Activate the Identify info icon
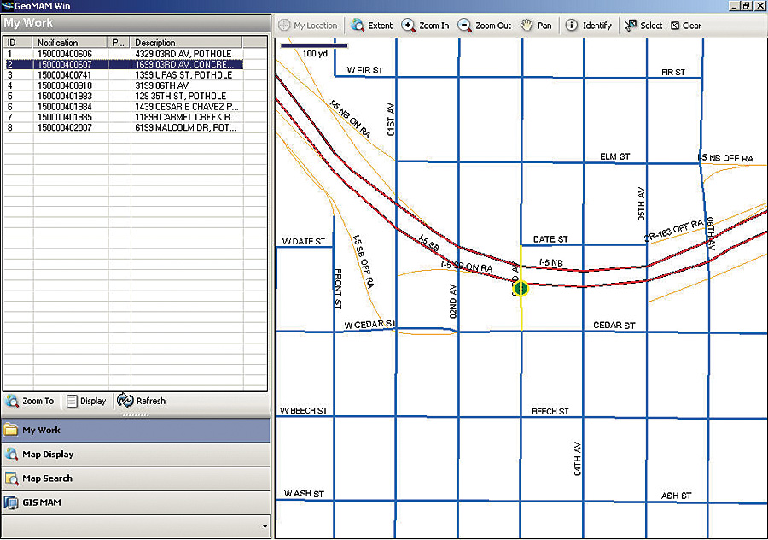The height and width of the screenshot is (540, 768). tap(571, 25)
